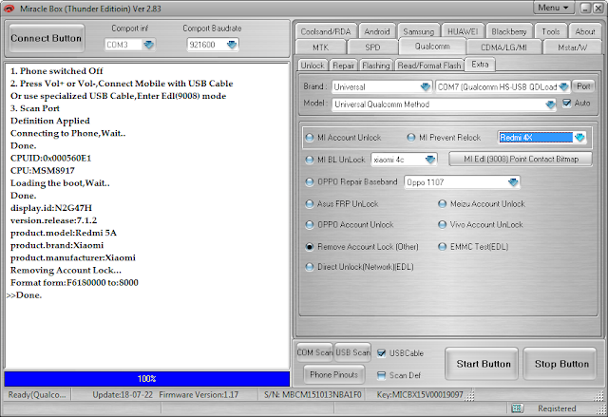The width and height of the screenshot is (608, 417).
Task: Click the USB Scan button
Action: (352, 352)
